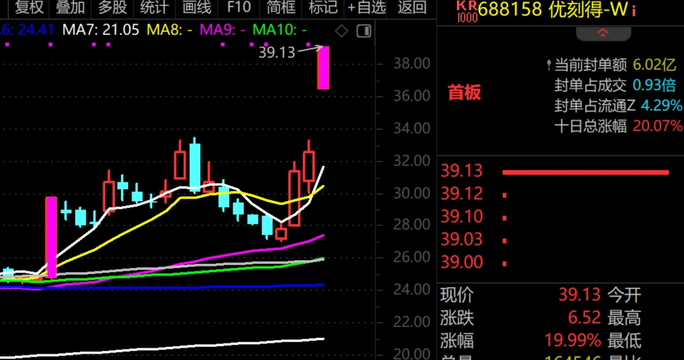Add stock via +自选 button
Viewport: 684px width, 360px height.
point(367,8)
